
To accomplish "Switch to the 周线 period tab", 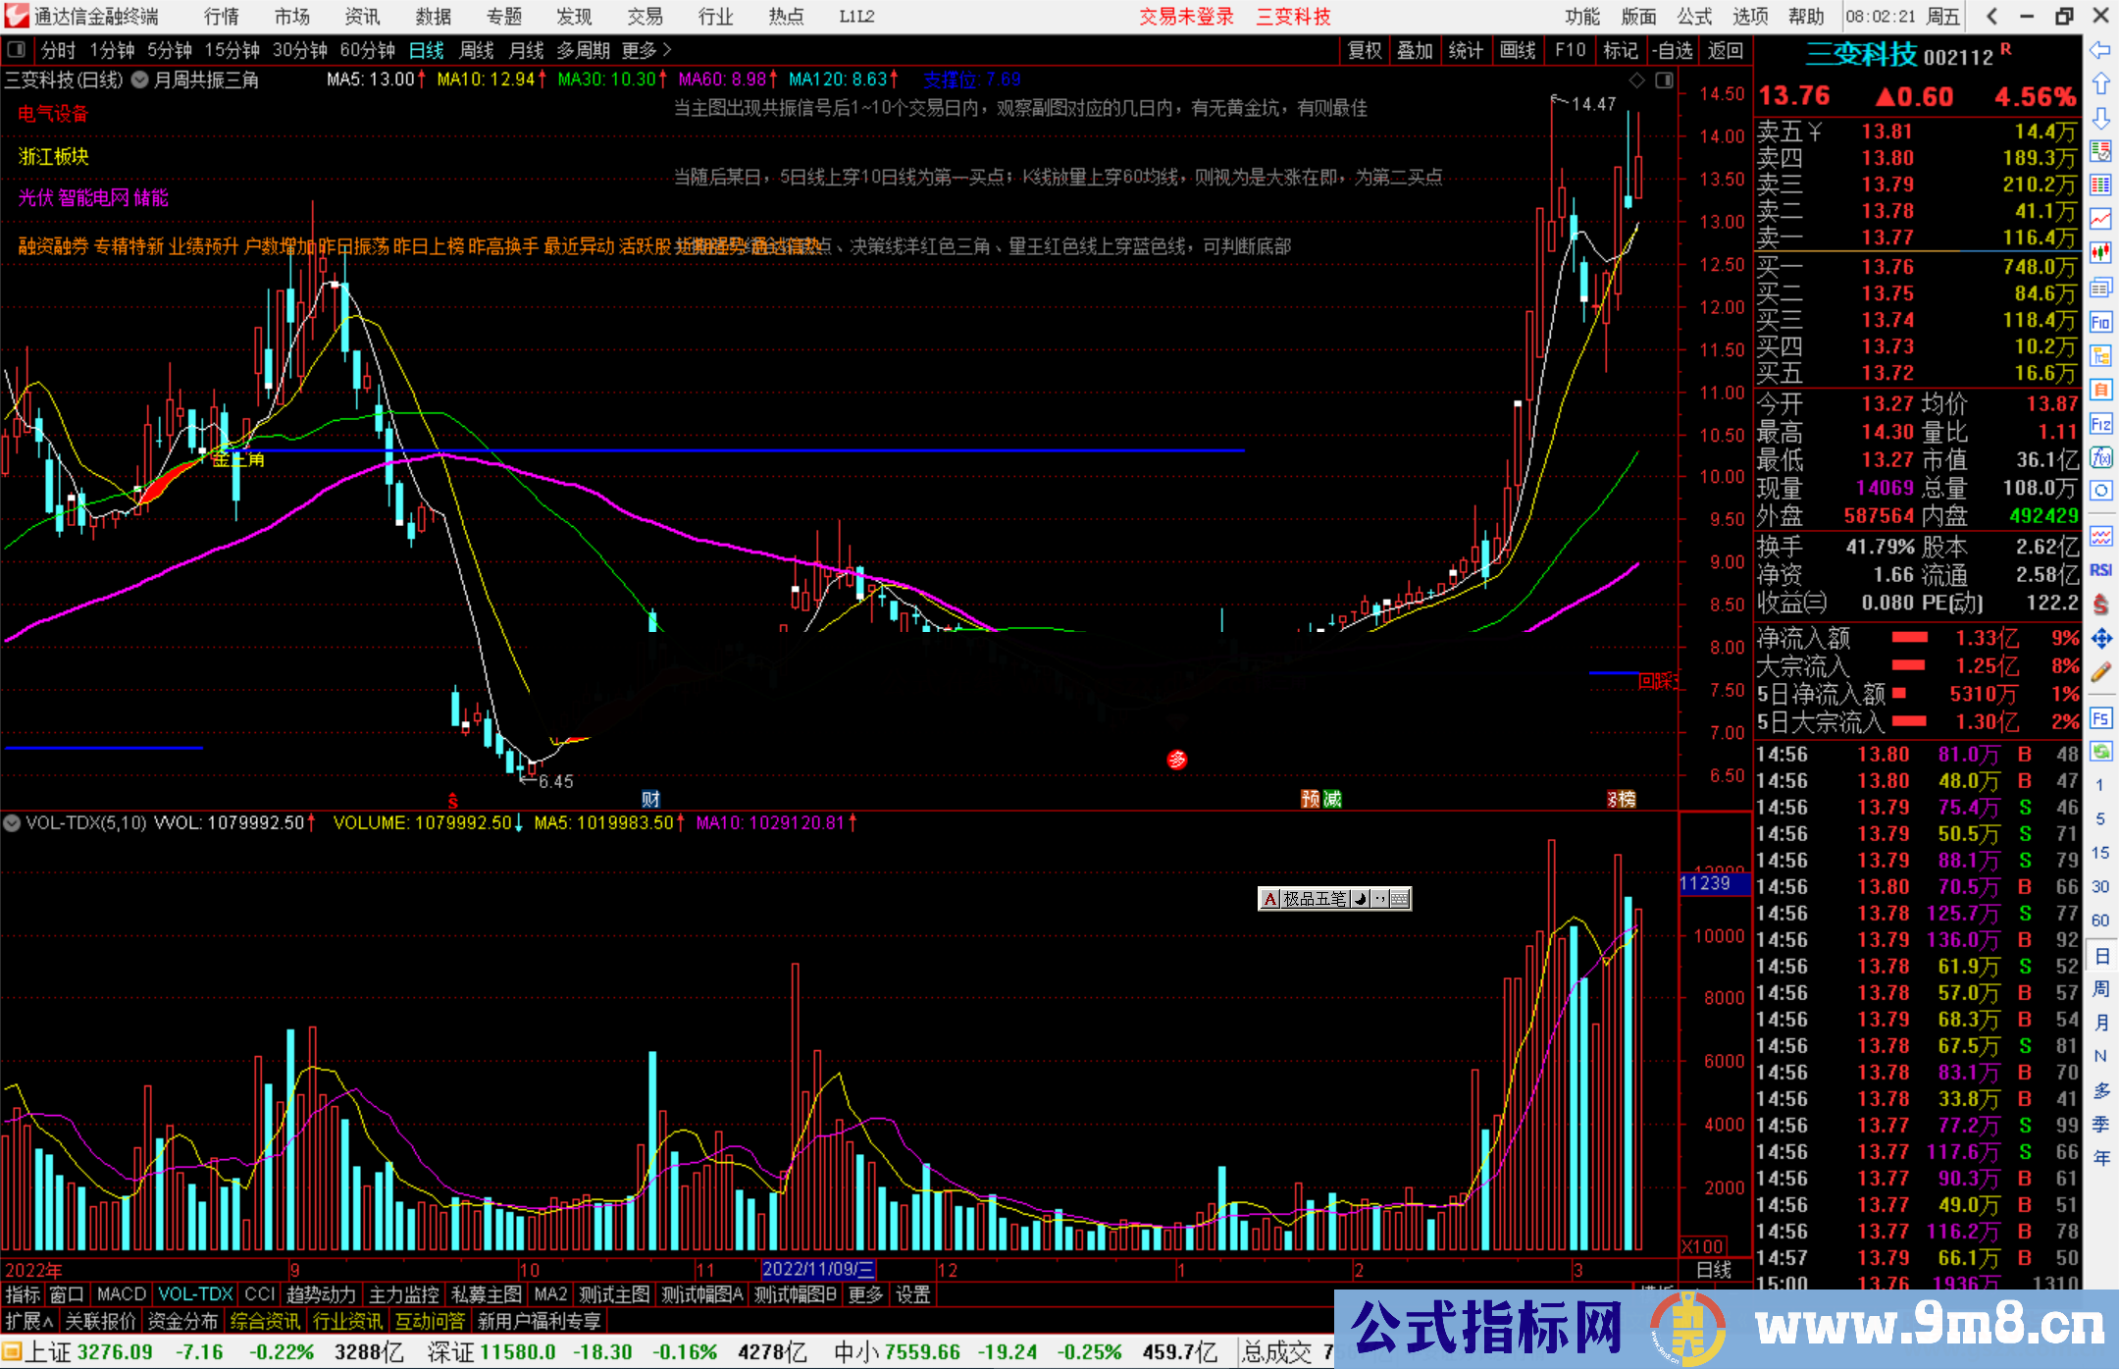I will [x=477, y=50].
